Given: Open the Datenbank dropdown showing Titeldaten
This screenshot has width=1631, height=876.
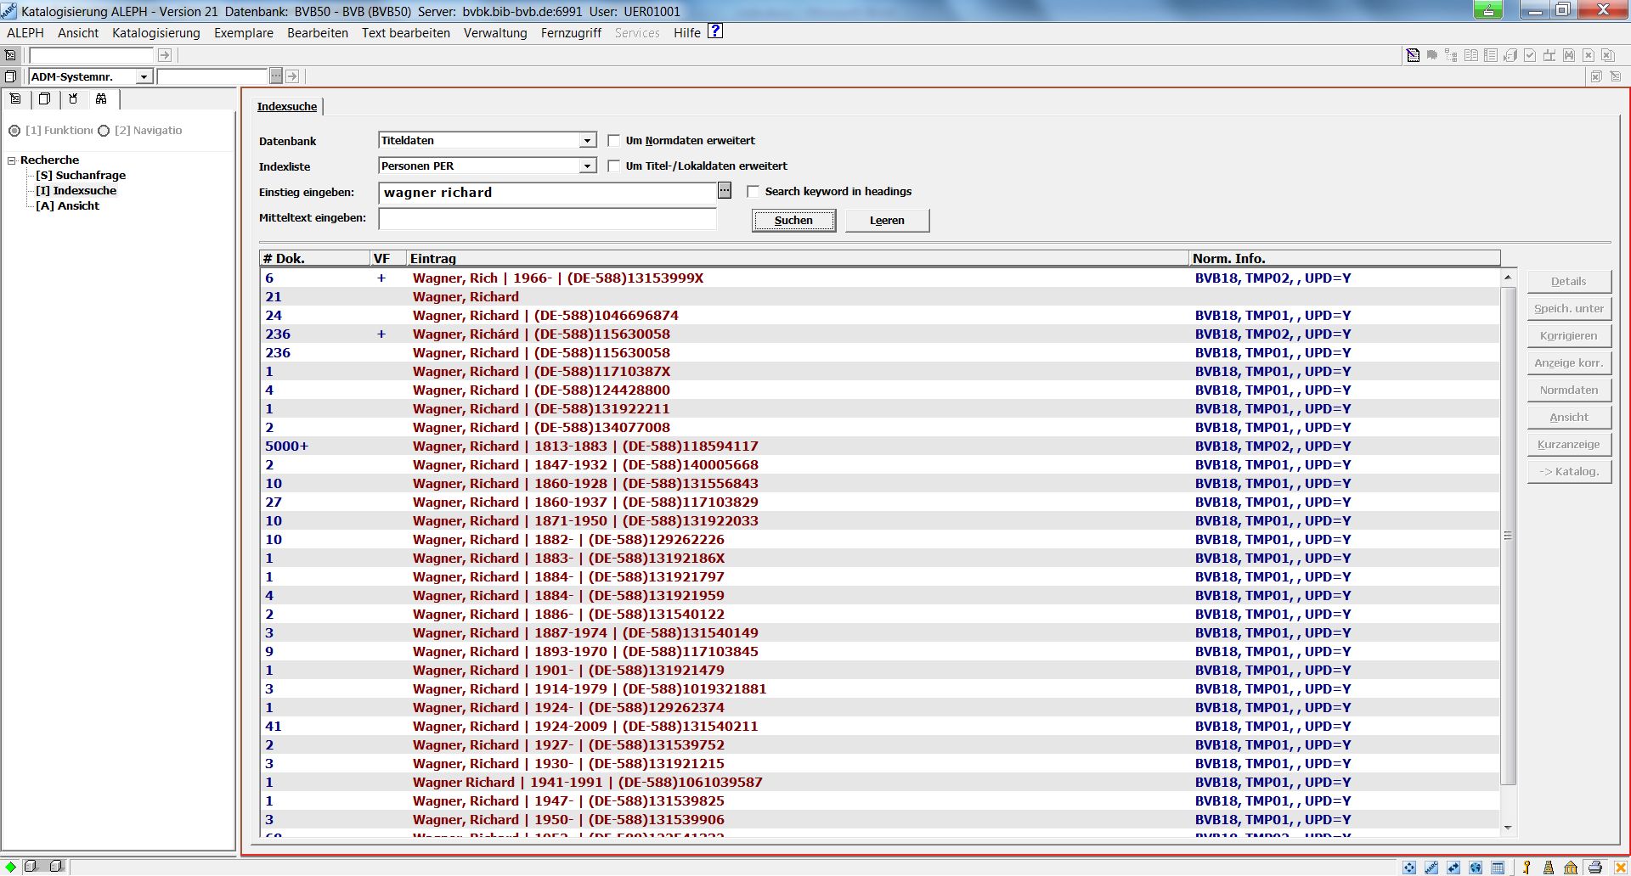Looking at the screenshot, I should [x=587, y=140].
